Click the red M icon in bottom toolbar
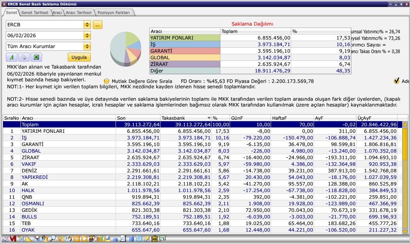The height and width of the screenshot is (244, 411). coord(13,239)
